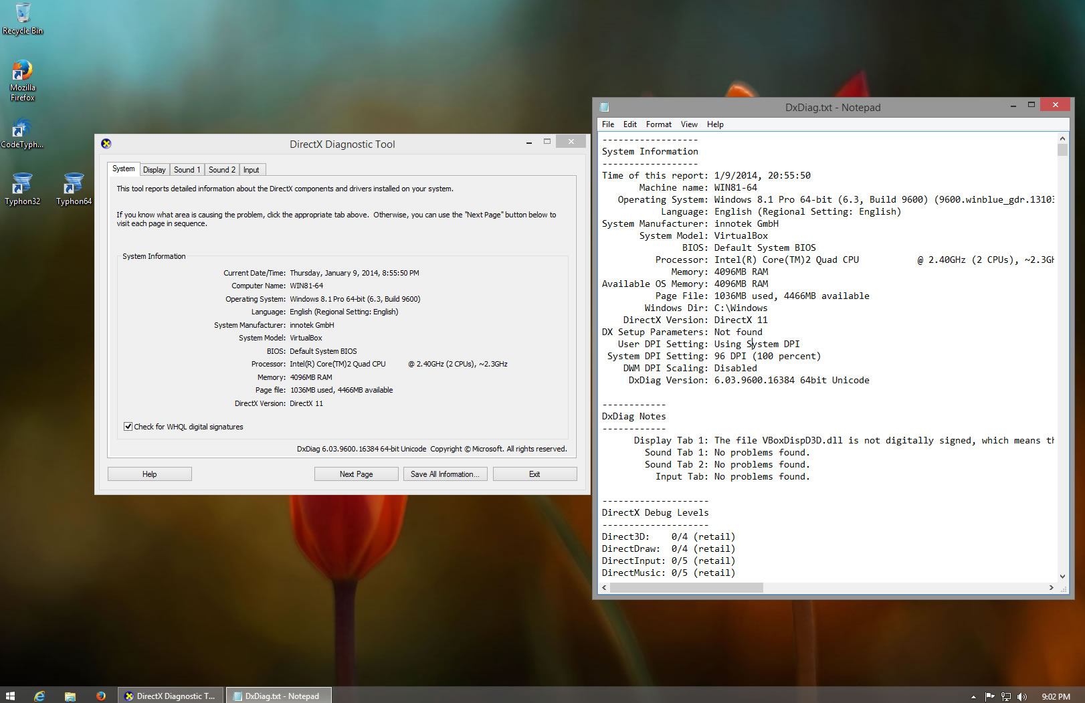Launch Mozilla Firefox from the desktop
The image size is (1085, 703).
coord(22,80)
